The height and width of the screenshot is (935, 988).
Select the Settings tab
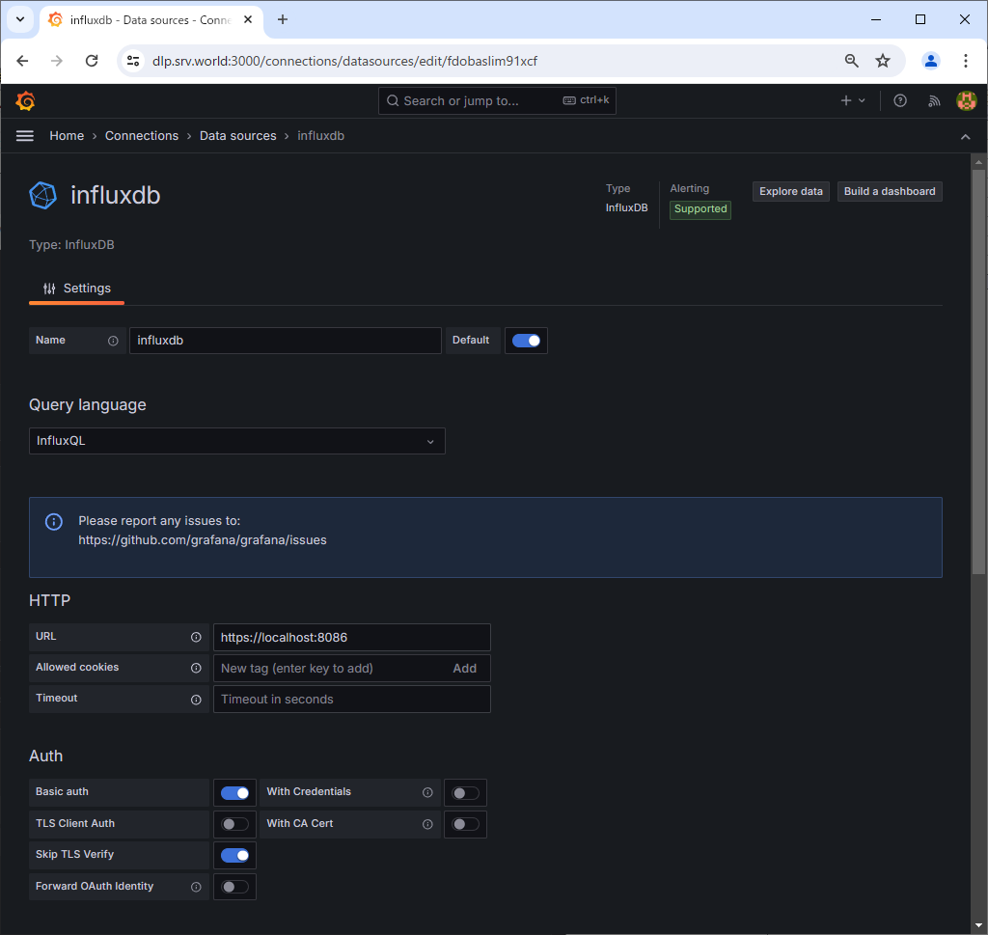click(76, 289)
